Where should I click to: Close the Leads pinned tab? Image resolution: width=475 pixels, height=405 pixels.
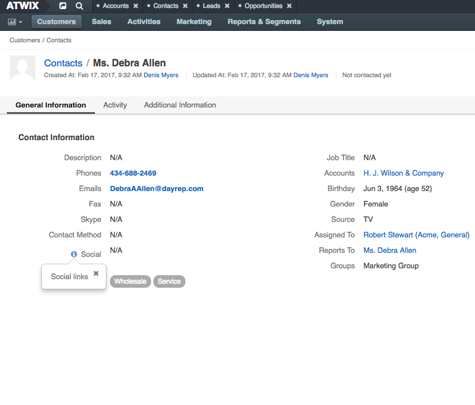(x=227, y=6)
